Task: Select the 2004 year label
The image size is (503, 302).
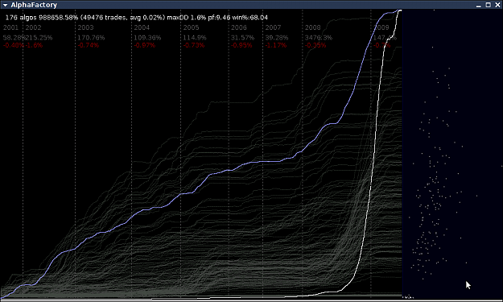Action: [x=142, y=27]
